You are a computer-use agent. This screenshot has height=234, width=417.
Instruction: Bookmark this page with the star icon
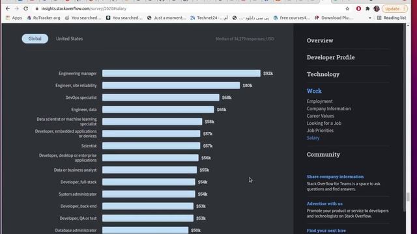pyautogui.click(x=347, y=8)
